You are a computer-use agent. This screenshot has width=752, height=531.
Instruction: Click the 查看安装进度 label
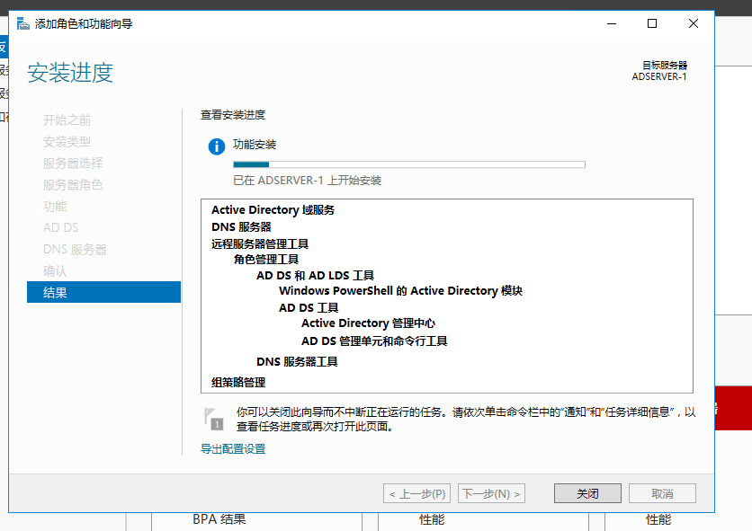pos(233,115)
